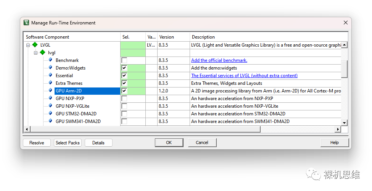Click the Sel. column header
Image resolution: width=372 pixels, height=191 pixels.
pos(133,37)
